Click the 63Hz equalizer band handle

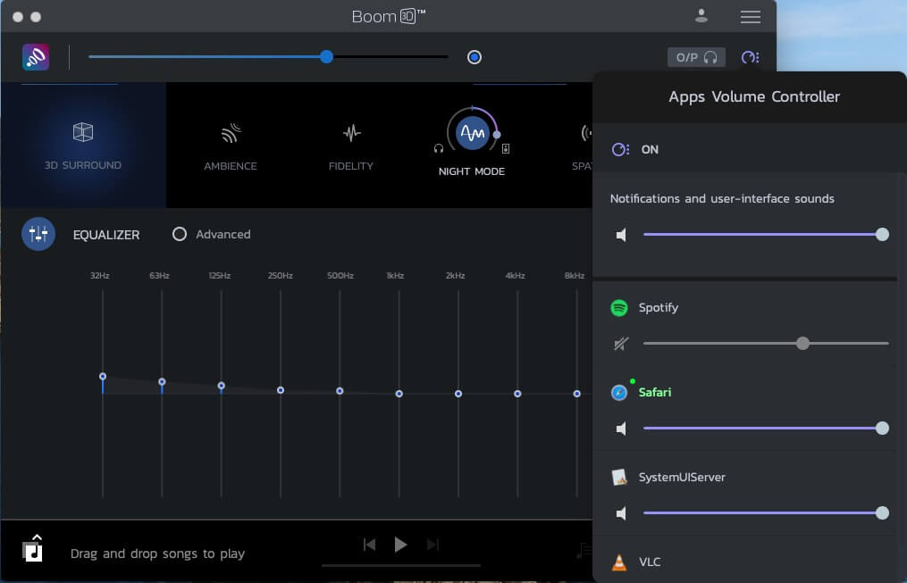coord(162,381)
